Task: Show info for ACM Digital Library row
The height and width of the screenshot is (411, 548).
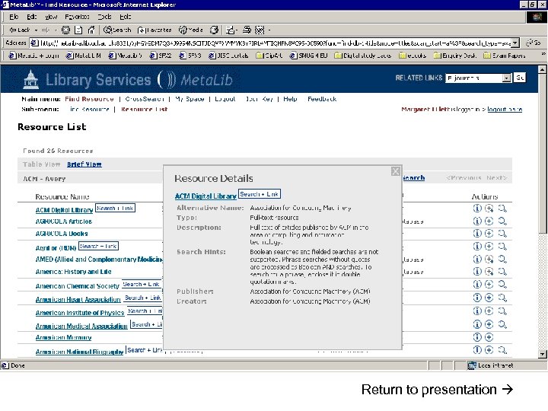Action: (477, 209)
